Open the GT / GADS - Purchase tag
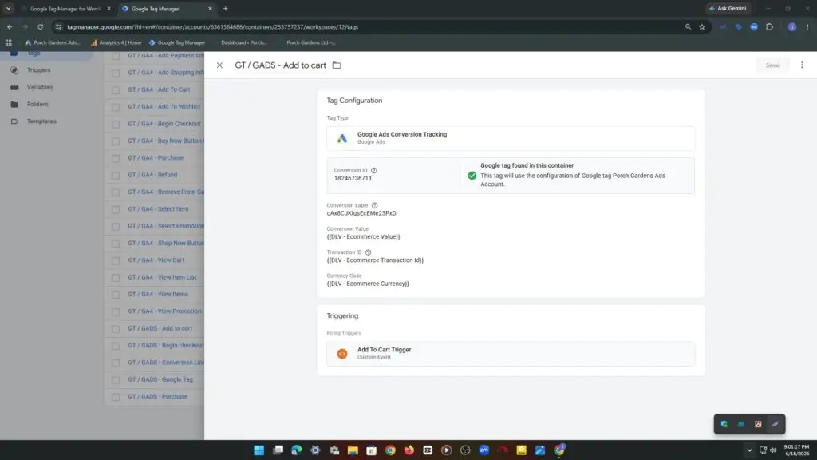 (x=158, y=396)
